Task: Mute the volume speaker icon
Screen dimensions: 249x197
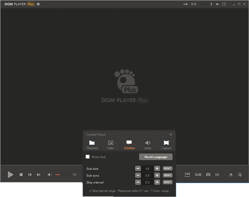Action: [49, 175]
